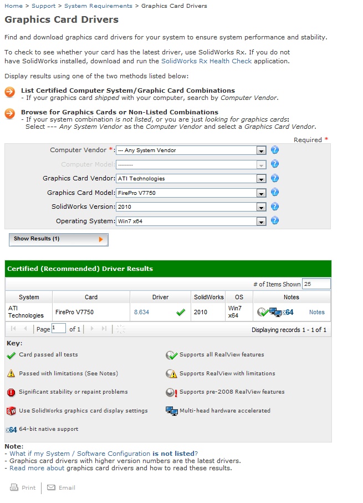Click 'Multi-head hardware accelerated' key icon
The width and height of the screenshot is (363, 503).
(x=172, y=411)
